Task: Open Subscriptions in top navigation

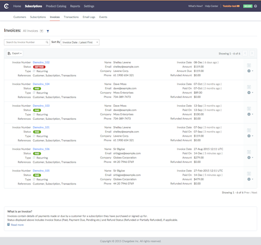Action: pyautogui.click(x=33, y=6)
